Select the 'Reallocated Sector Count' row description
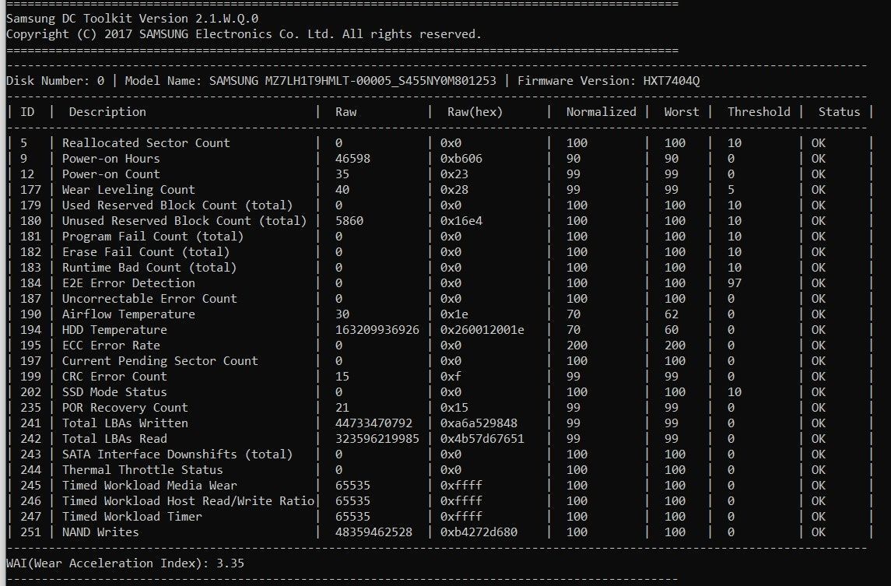The image size is (891, 586). tap(146, 143)
